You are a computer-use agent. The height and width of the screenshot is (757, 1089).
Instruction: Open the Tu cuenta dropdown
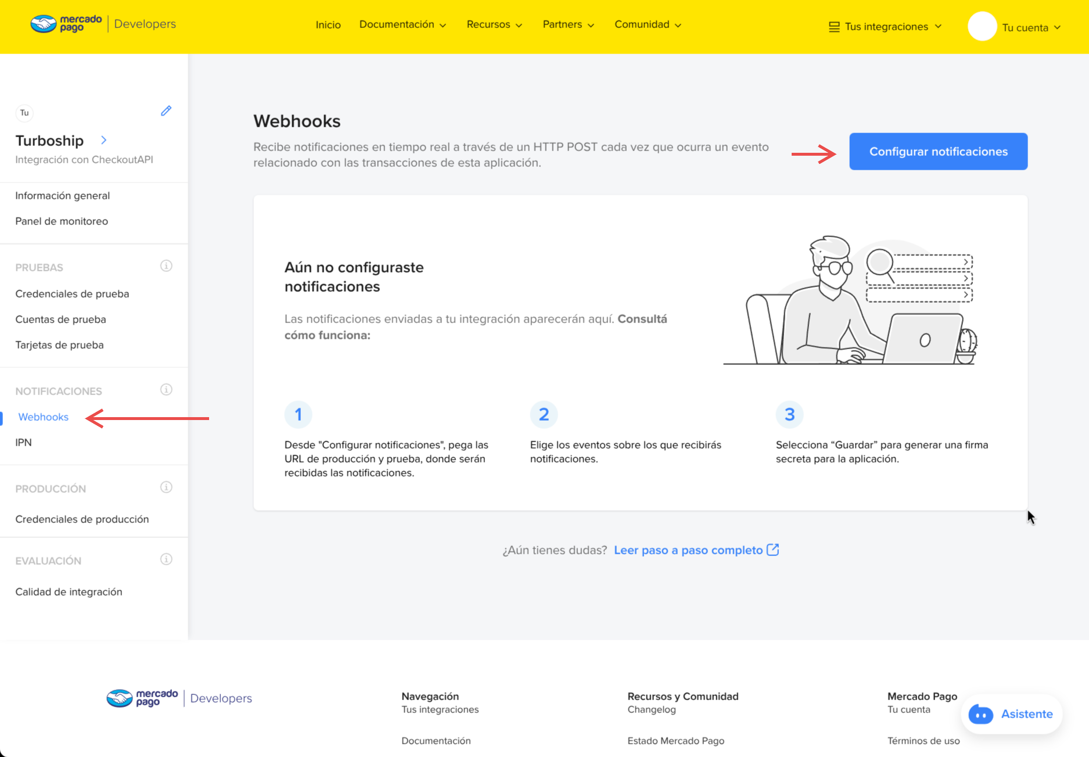(x=1030, y=27)
